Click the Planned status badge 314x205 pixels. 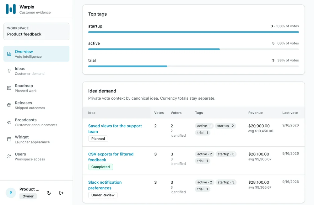pyautogui.click(x=98, y=139)
